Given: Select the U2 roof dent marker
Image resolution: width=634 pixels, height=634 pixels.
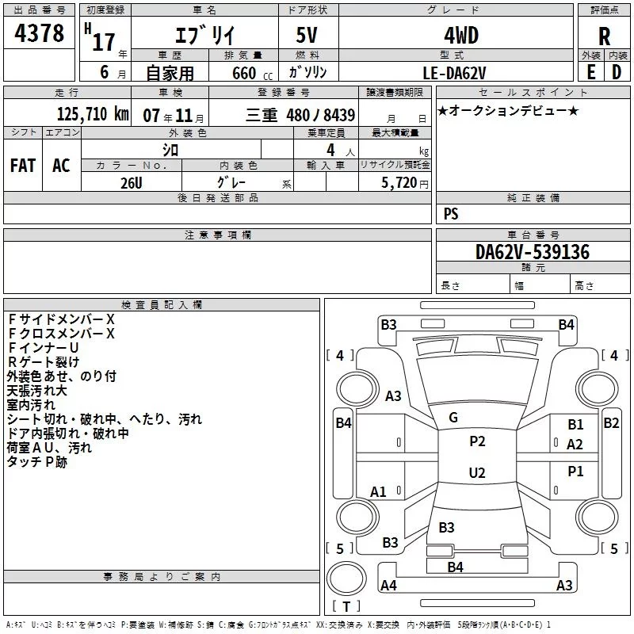Looking at the screenshot, I should click(x=477, y=472).
